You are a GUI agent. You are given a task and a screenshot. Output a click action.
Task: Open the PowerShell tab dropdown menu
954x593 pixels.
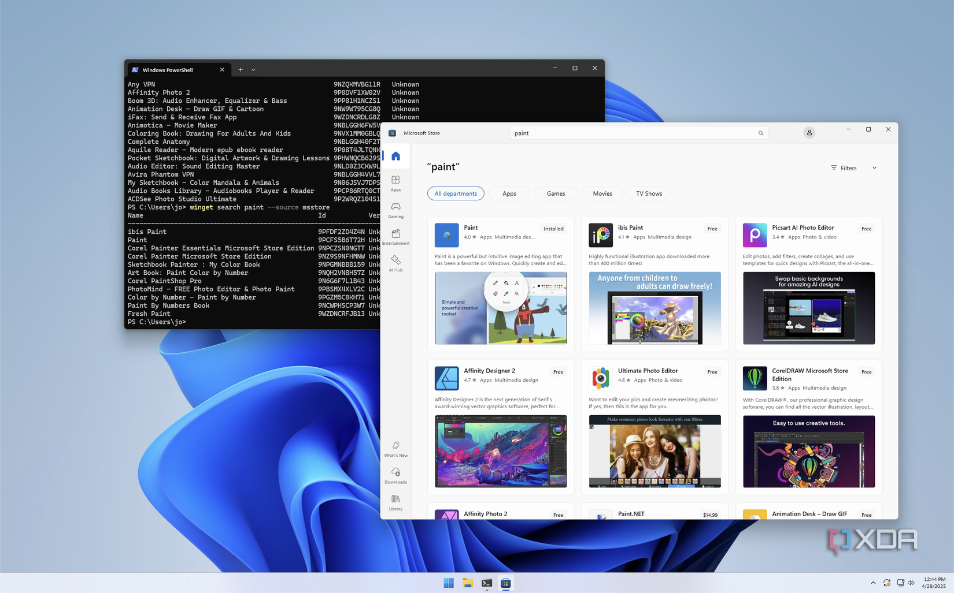click(x=253, y=69)
